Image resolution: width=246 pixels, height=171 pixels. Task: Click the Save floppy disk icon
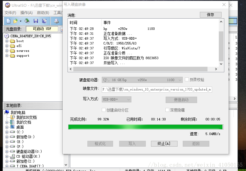pos(36,21)
